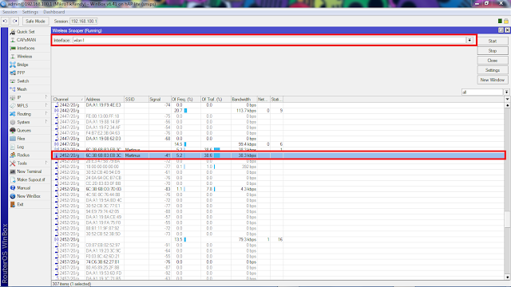Open Bridge configuration
This screenshot has width=511, height=287.
pos(22,65)
